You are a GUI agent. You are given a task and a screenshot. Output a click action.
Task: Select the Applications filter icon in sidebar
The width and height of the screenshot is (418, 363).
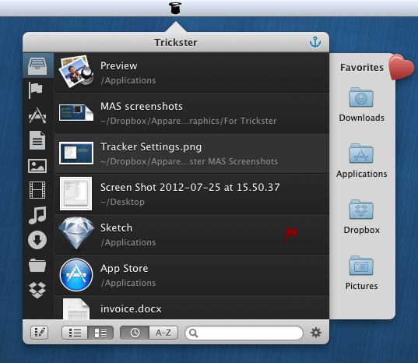(37, 115)
